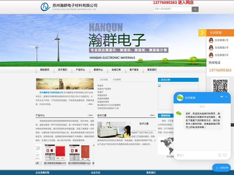The image size is (234, 175).
Task: Click the main Hanqun banner image
Action: [103, 40]
